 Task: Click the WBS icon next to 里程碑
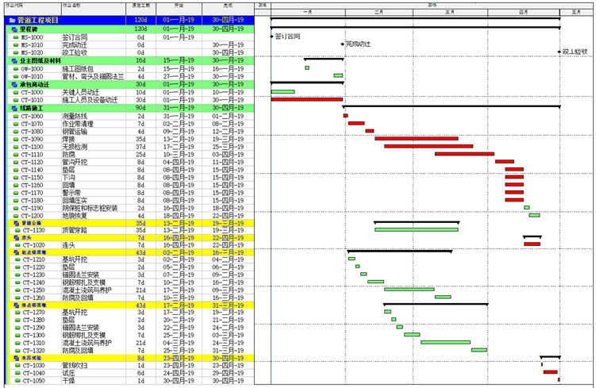tap(13, 29)
